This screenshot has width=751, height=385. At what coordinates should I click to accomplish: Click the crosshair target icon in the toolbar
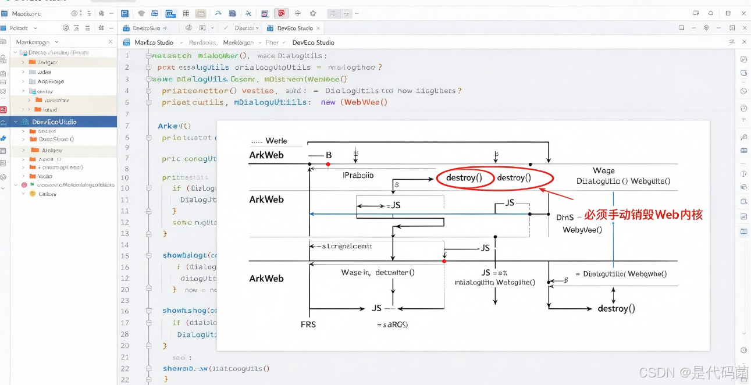coord(298,13)
